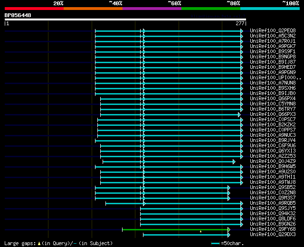Click the UniRef100_B6TRY7 text
Viewport: 304px width, 247px height.
pyautogui.click(x=273, y=109)
